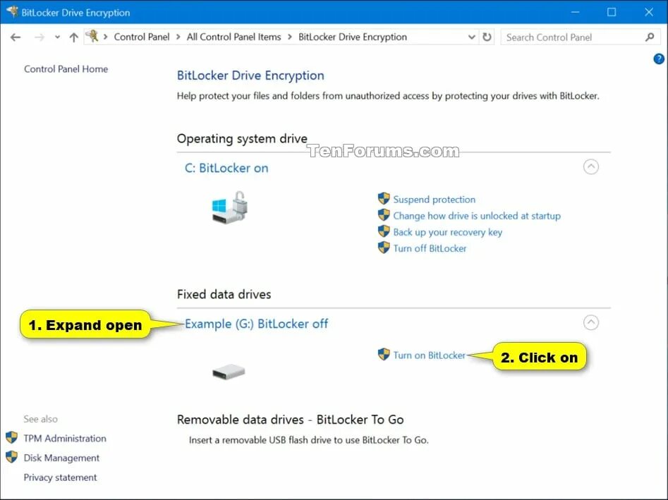Image resolution: width=668 pixels, height=500 pixels.
Task: Click Turn on BitLocker for drive G:
Action: pyautogui.click(x=429, y=355)
